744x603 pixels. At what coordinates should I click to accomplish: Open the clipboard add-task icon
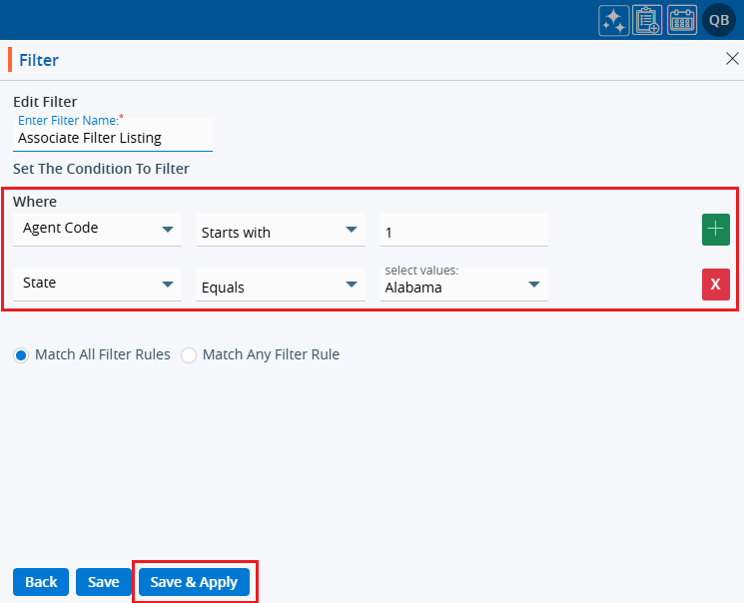click(648, 20)
